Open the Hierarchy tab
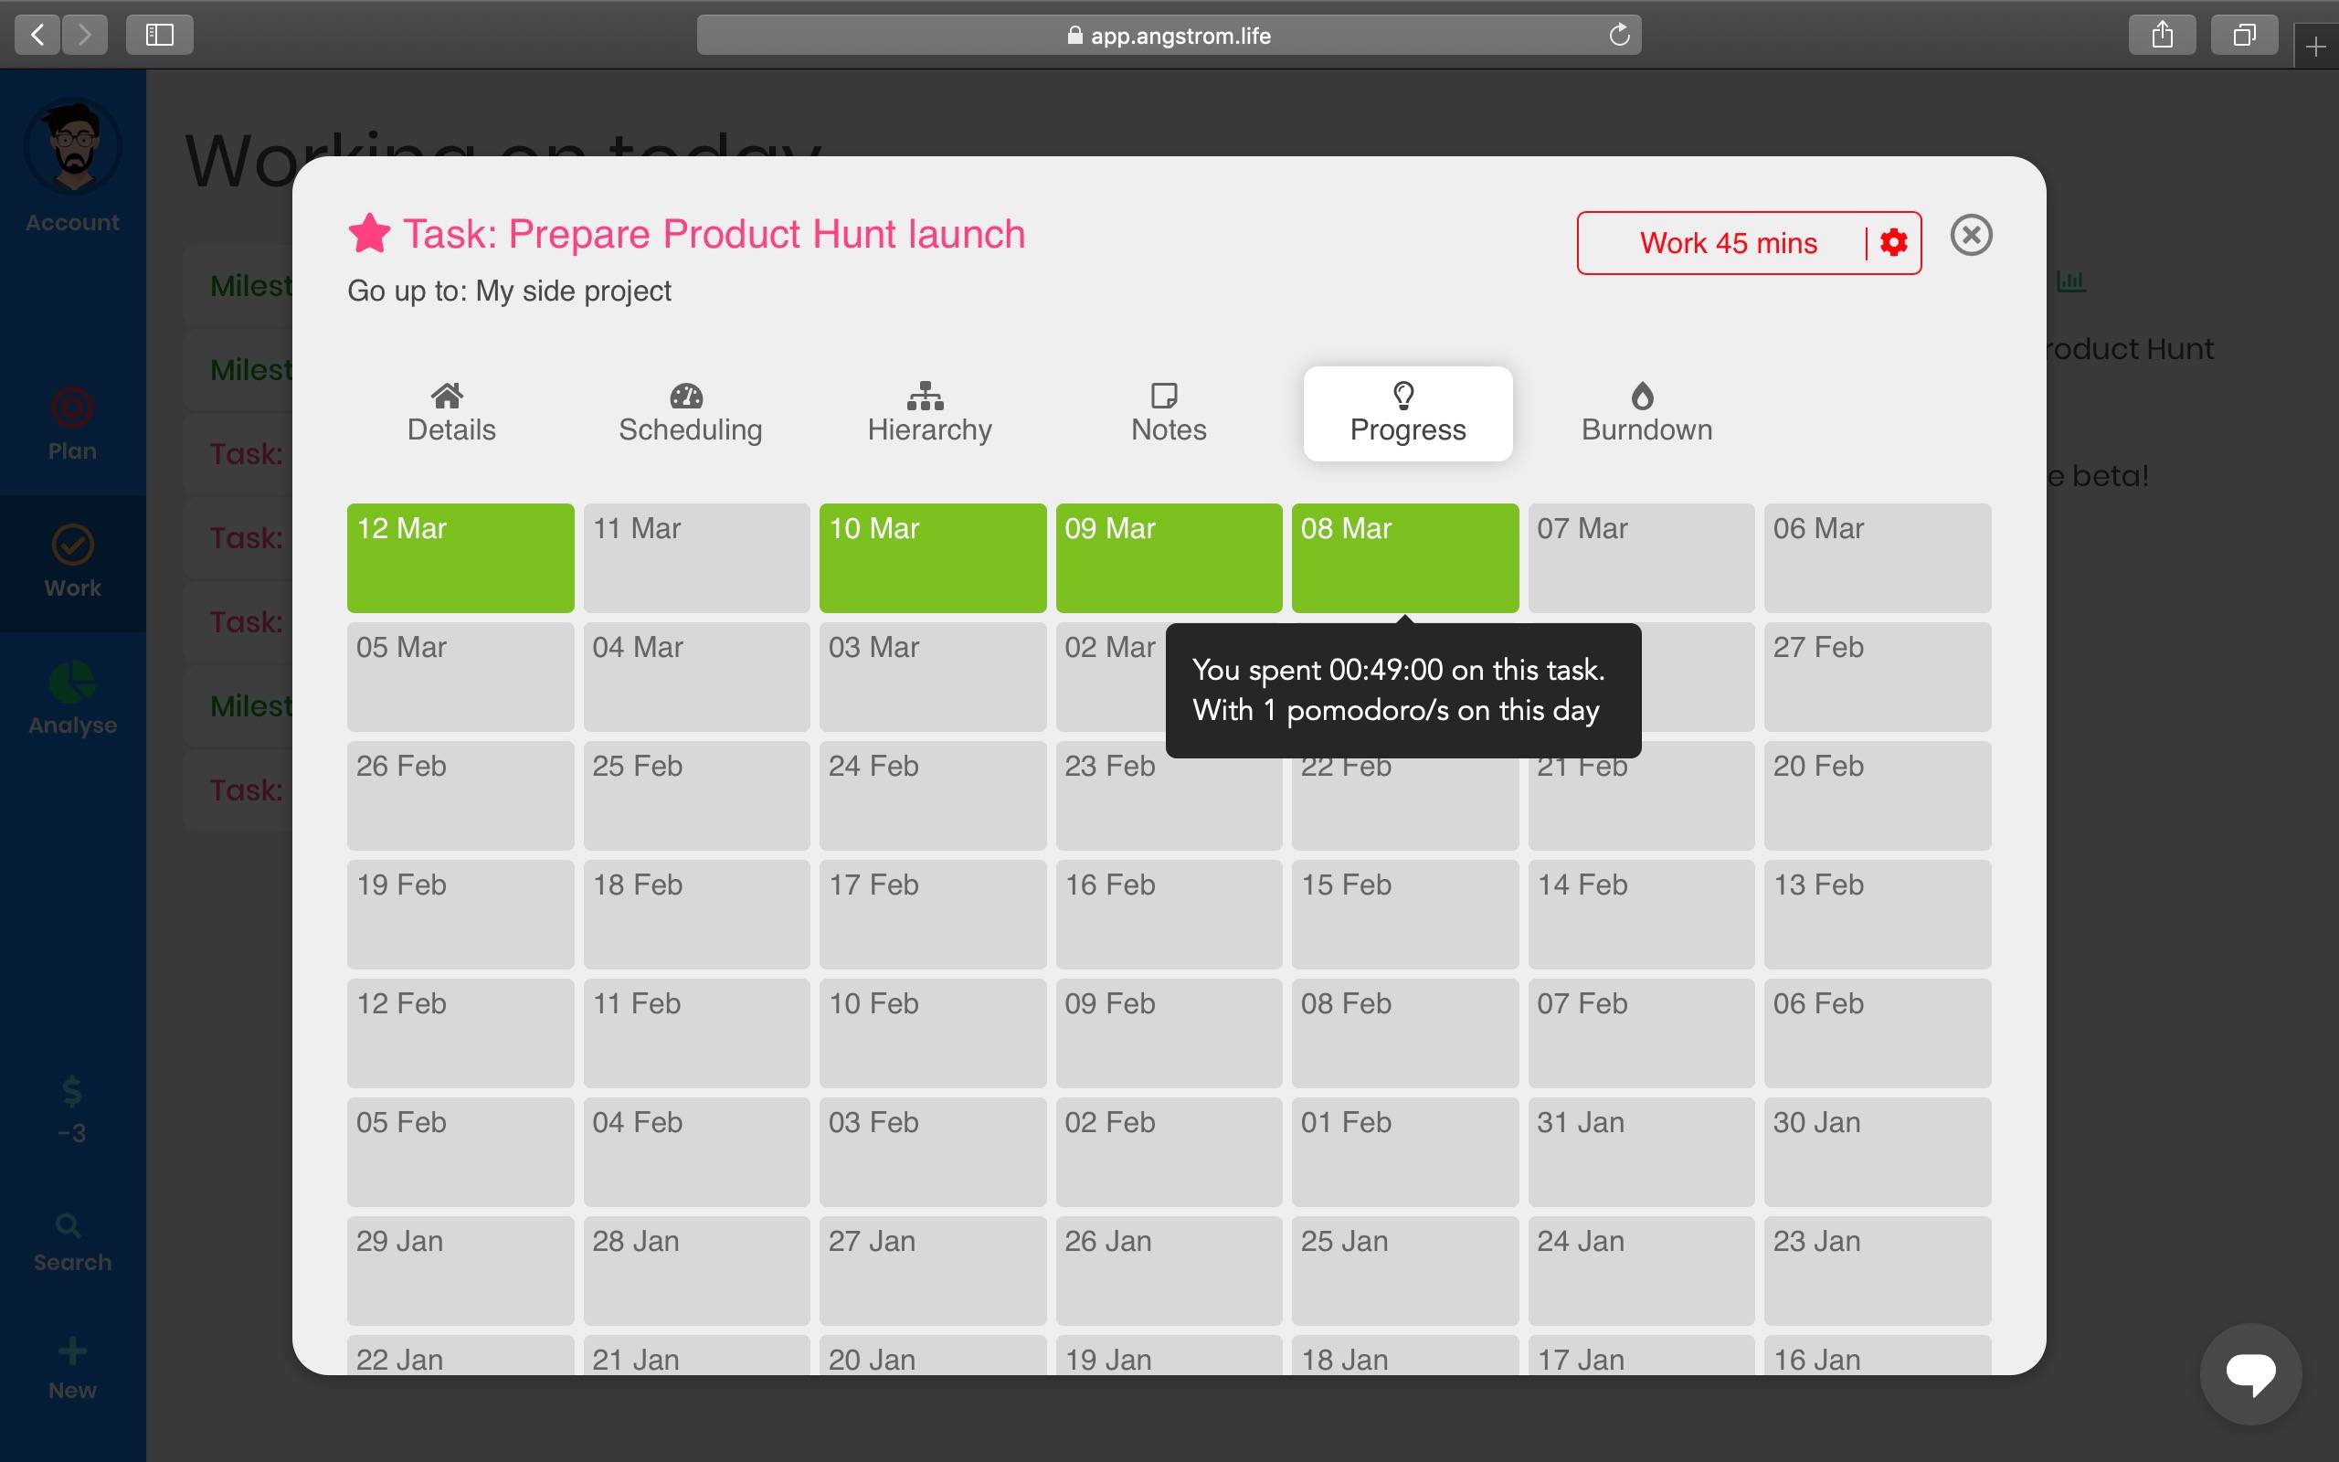 click(929, 414)
